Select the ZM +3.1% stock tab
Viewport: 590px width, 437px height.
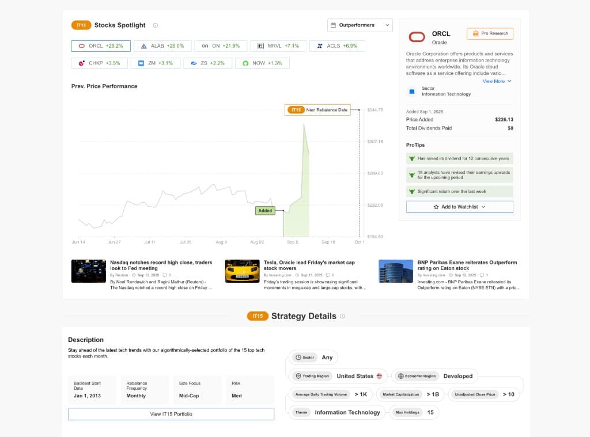(x=156, y=63)
